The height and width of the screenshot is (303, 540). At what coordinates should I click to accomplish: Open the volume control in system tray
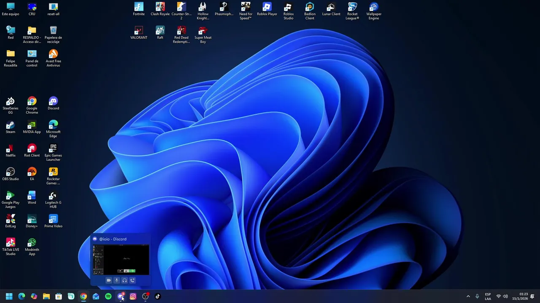pos(505,296)
